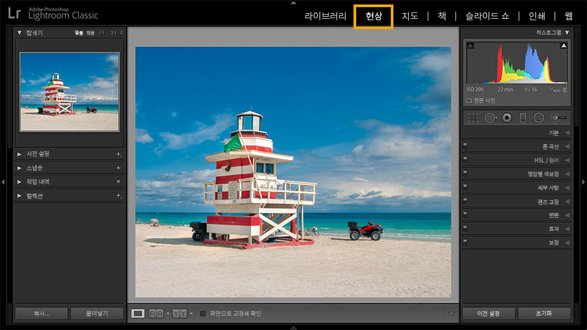Screen dimensions: 587x330
Task: Toggle the 명암별 색보정 panel switch
Action: point(465,173)
